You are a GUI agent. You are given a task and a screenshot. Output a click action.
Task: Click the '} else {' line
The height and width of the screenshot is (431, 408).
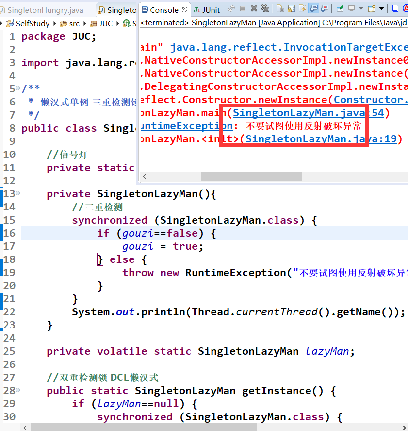pos(122,259)
